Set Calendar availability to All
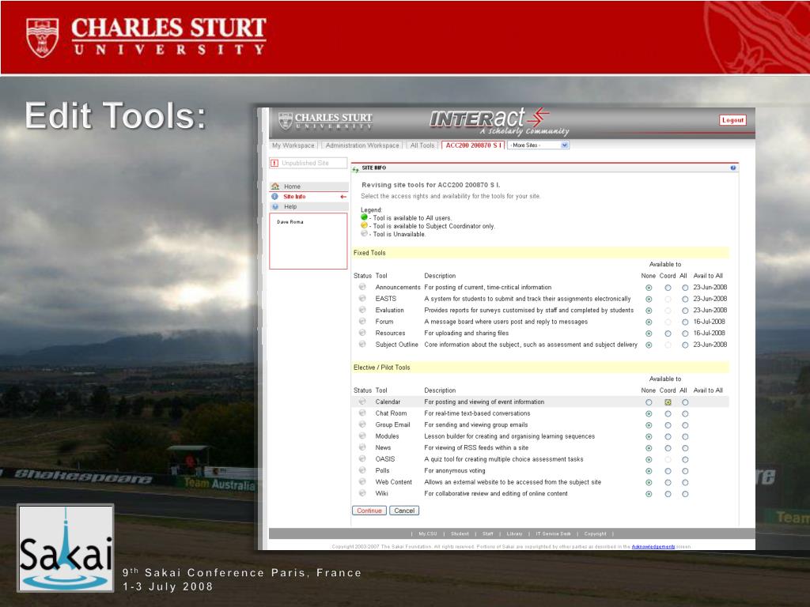The width and height of the screenshot is (810, 607). click(x=685, y=402)
